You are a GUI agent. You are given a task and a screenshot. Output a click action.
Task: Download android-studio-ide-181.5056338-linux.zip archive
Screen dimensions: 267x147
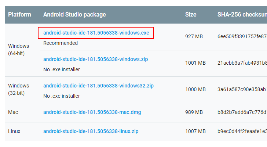[91, 131]
